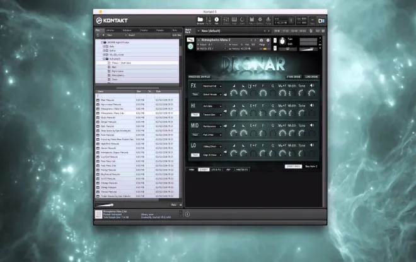The width and height of the screenshot is (416, 262).
Task: Toggle the instrument Mute button
Action: (275, 48)
